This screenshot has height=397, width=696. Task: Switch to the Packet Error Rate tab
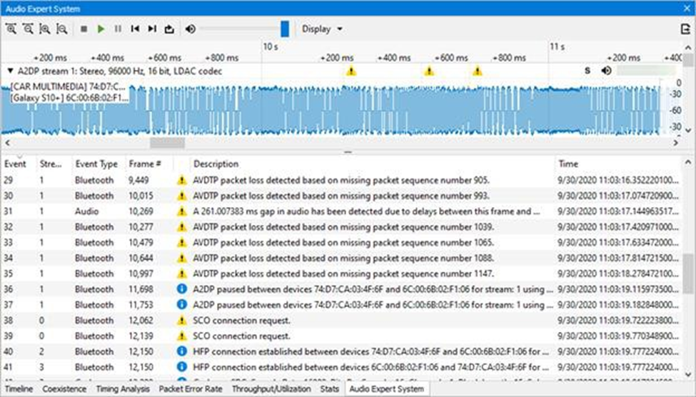coord(191,389)
